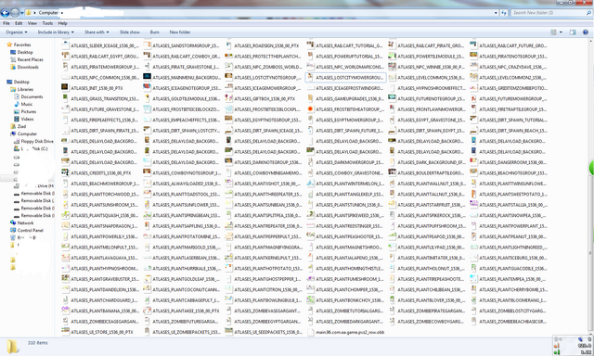Open the Help menu

pyautogui.click(x=62, y=23)
